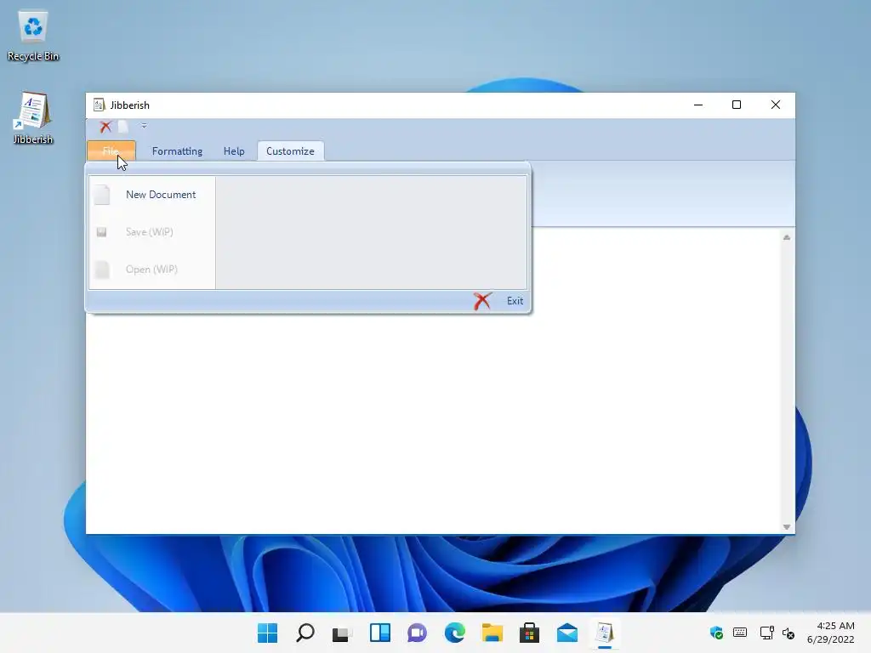
Task: Click the Save (WIP) menu entry
Action: (152, 232)
